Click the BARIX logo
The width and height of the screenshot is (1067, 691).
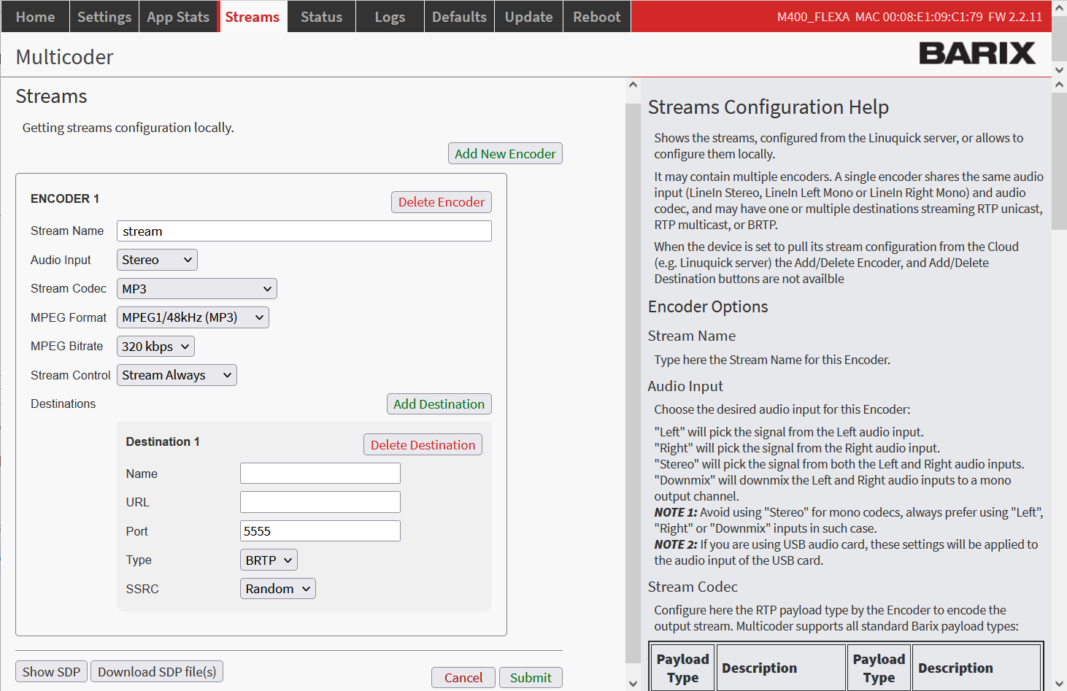977,53
